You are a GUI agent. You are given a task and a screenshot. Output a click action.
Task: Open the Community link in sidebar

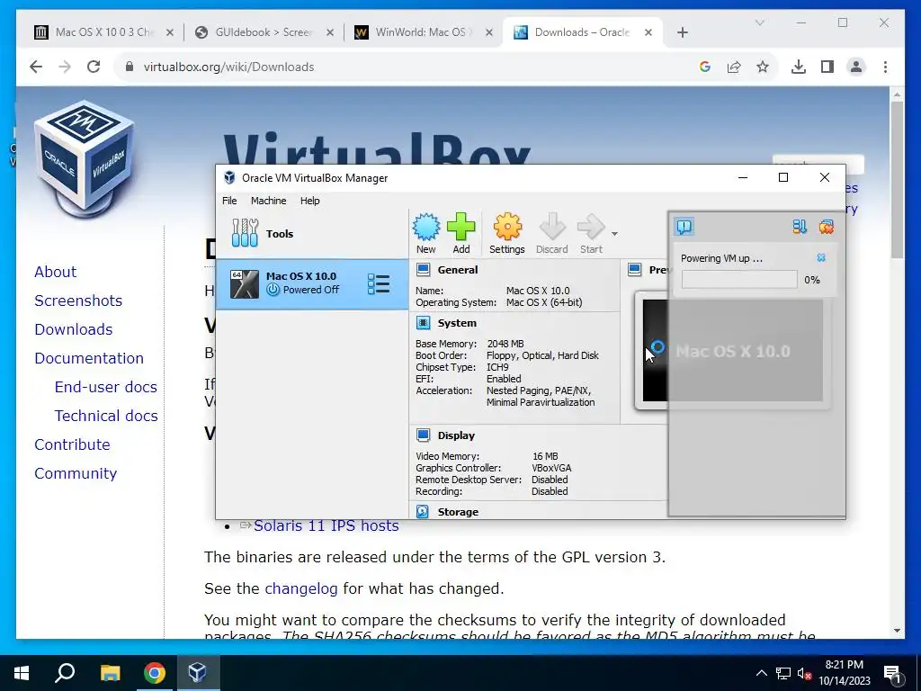click(76, 473)
